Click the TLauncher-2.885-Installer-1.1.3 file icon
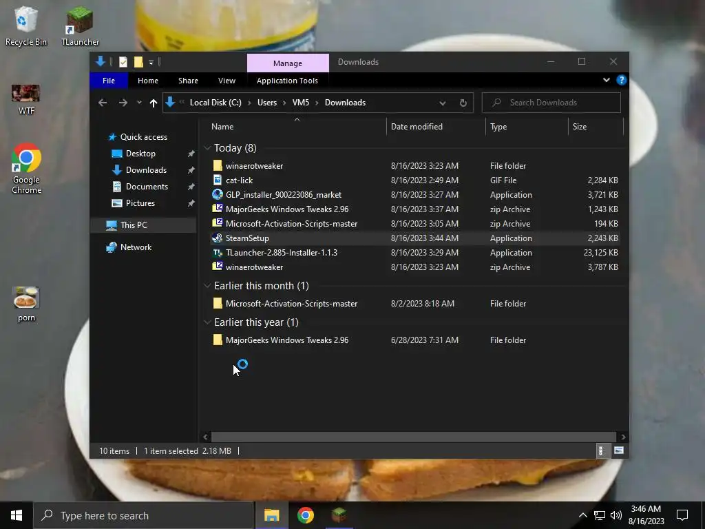 pyautogui.click(x=217, y=252)
